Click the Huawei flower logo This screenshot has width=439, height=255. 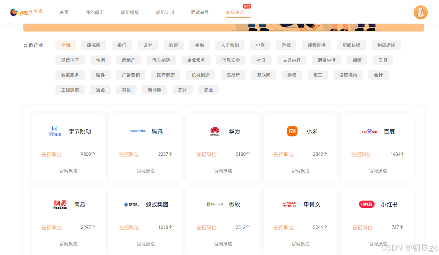pos(215,131)
